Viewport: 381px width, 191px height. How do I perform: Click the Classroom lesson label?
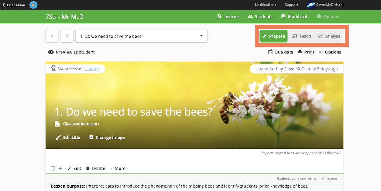pos(81,124)
